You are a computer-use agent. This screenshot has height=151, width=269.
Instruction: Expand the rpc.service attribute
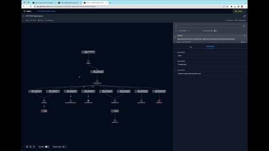click(x=175, y=70)
